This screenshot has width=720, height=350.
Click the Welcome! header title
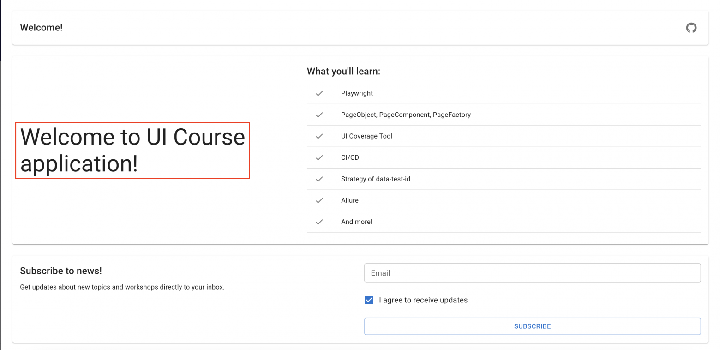tap(41, 28)
